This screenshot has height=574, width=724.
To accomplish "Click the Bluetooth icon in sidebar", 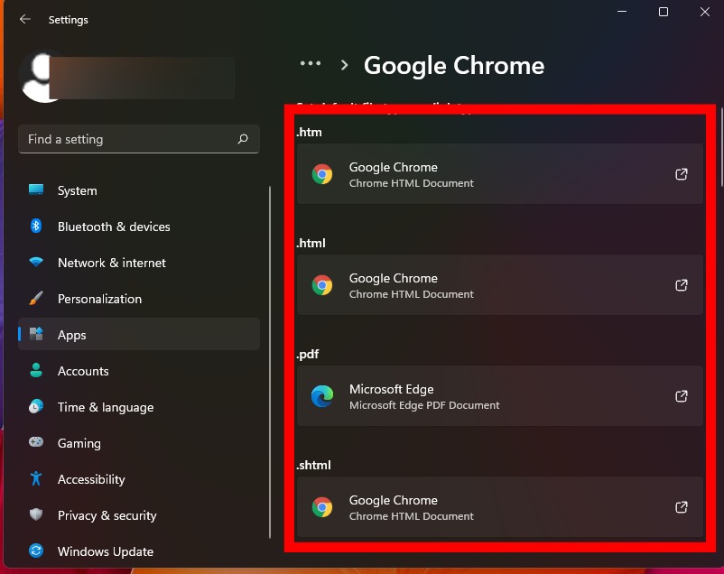I will click(36, 226).
